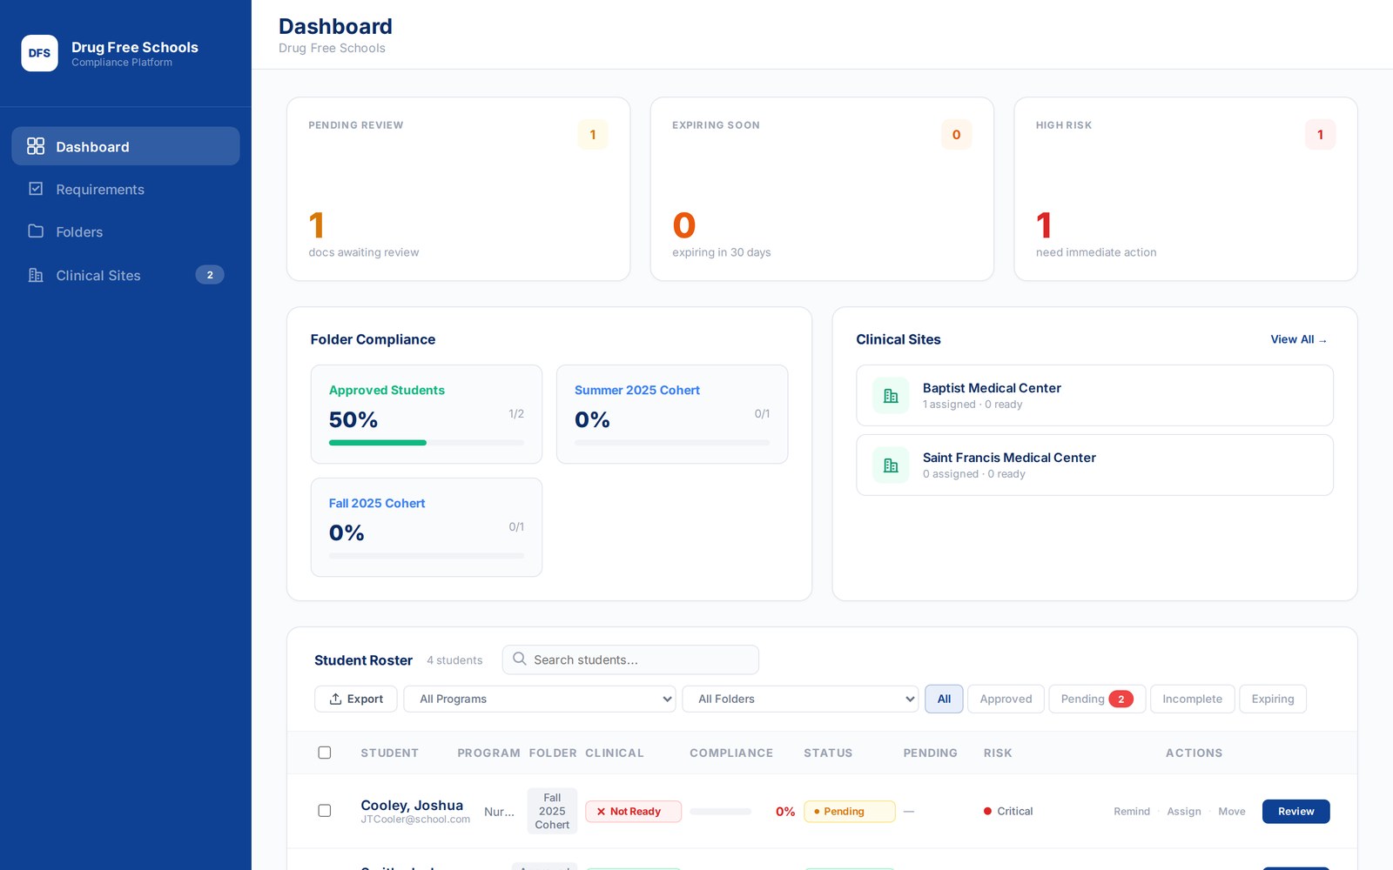Click the Cooley compliance progress bar
1393x870 pixels.
pos(720,811)
